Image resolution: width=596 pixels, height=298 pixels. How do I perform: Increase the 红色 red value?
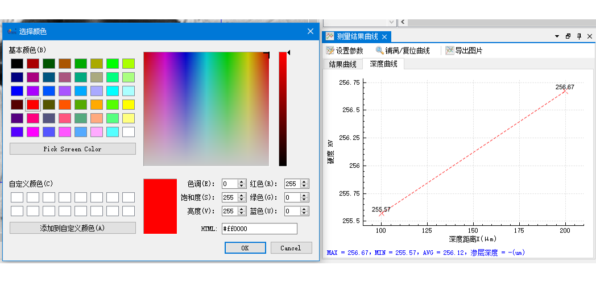304,181
